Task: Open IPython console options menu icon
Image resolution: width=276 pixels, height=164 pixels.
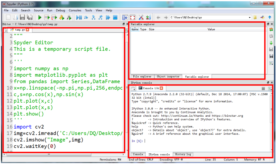Action: pos(270,88)
